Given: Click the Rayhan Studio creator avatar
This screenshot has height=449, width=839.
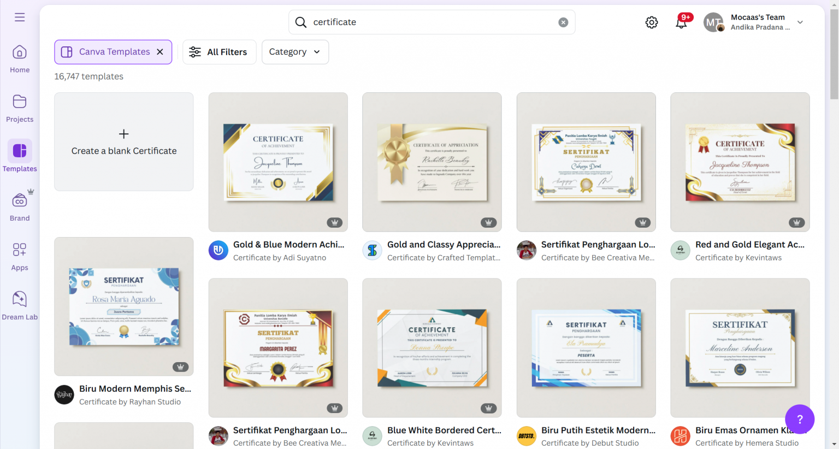Looking at the screenshot, I should 64,395.
